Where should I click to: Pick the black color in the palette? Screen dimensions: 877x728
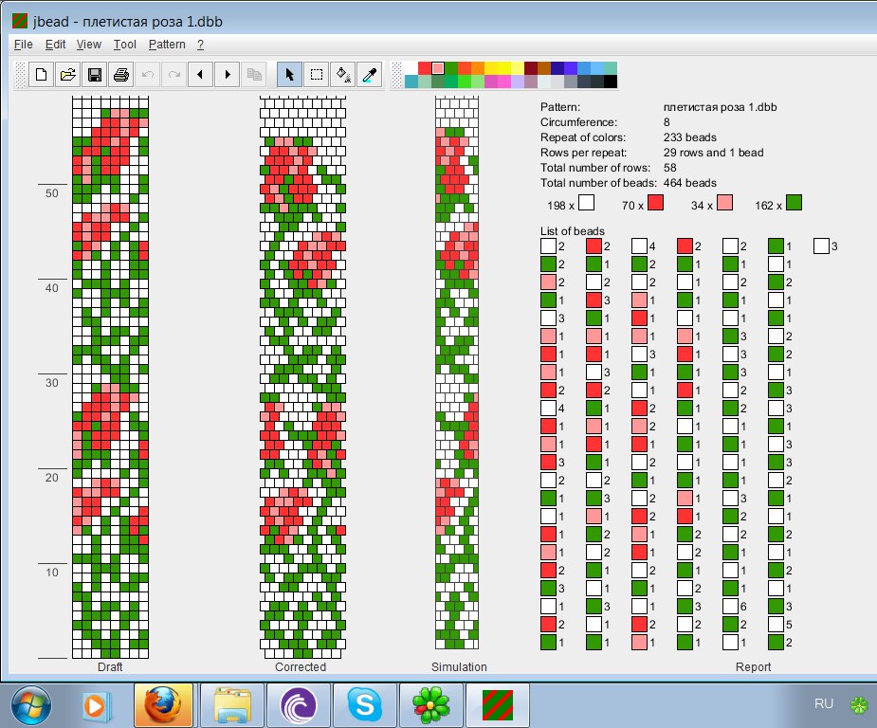pos(611,82)
